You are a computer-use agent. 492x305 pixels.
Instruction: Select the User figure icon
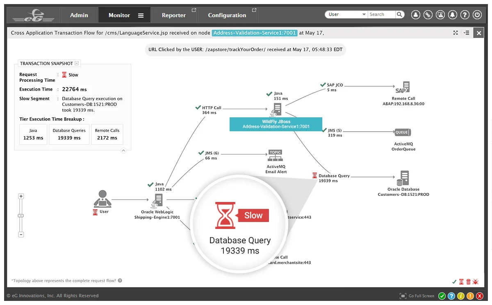tap(102, 199)
